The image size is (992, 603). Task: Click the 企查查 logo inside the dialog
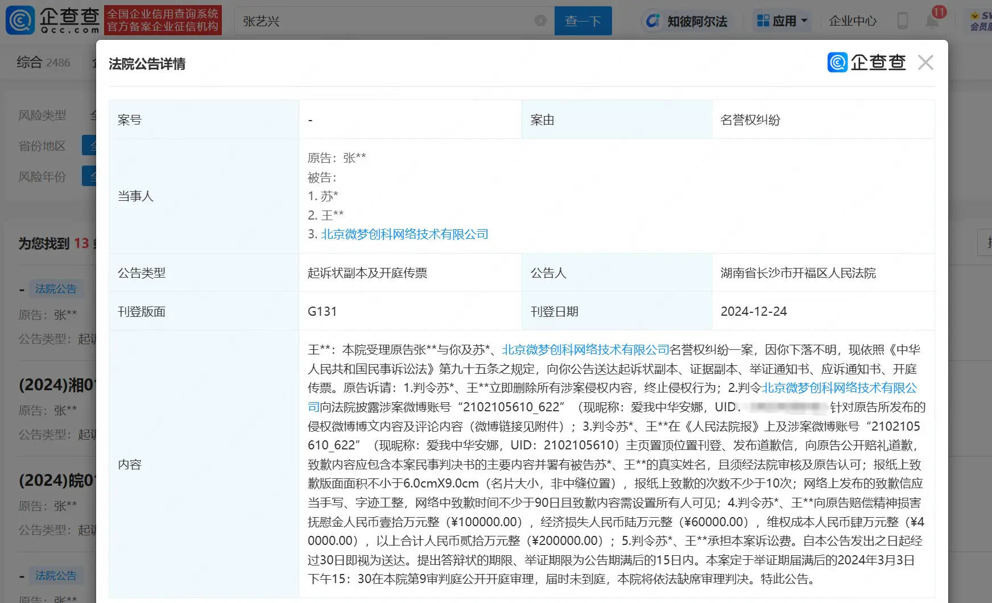pos(866,63)
